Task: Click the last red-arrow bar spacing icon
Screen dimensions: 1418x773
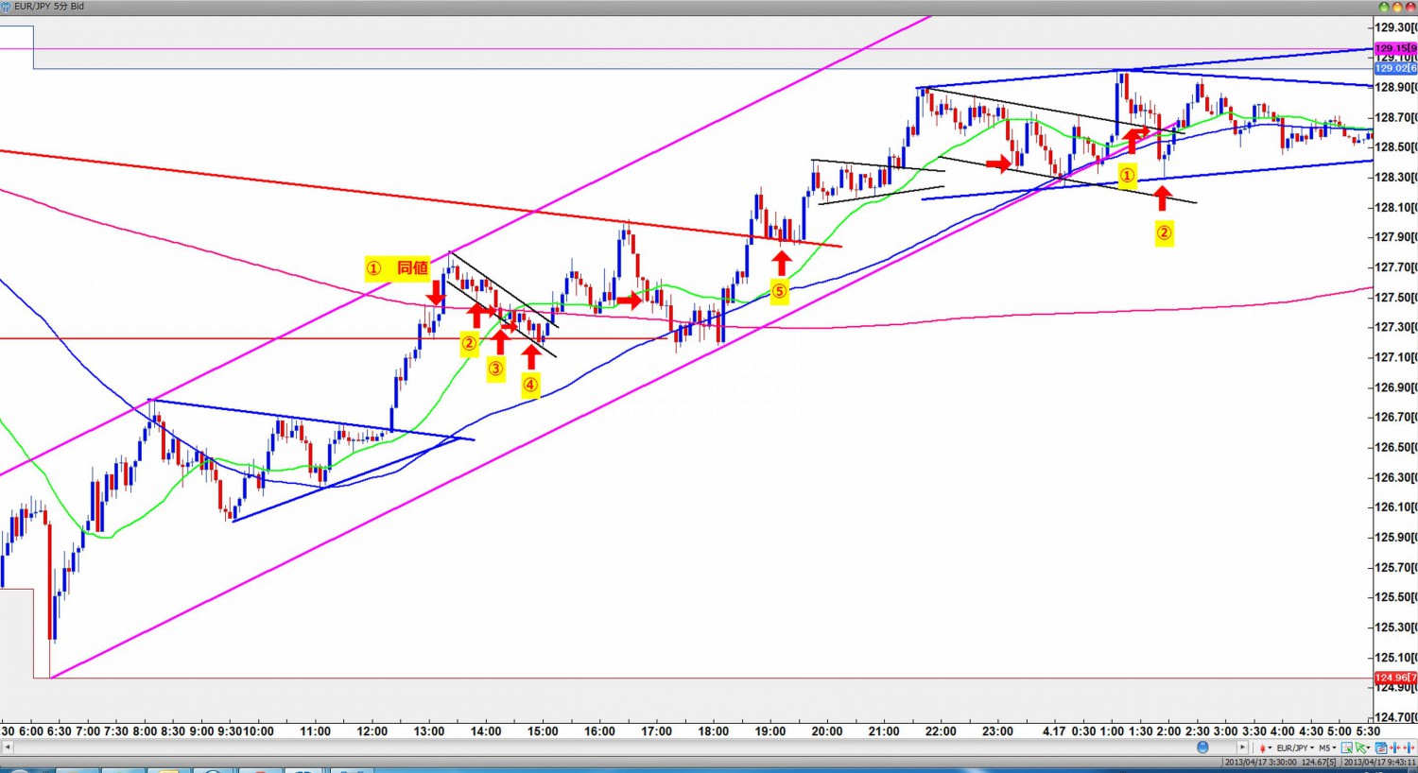Action: click(x=1409, y=747)
